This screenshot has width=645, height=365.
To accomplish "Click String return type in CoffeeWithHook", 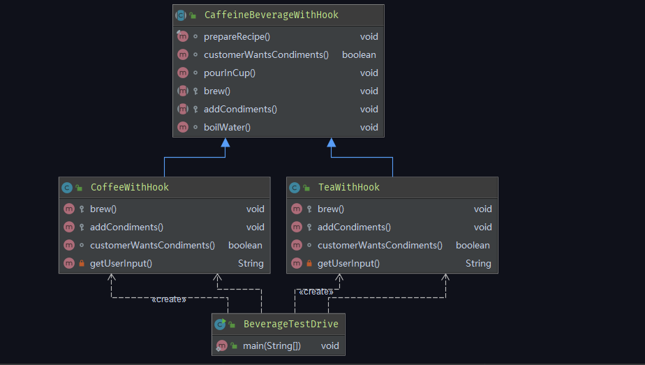I will [x=251, y=263].
